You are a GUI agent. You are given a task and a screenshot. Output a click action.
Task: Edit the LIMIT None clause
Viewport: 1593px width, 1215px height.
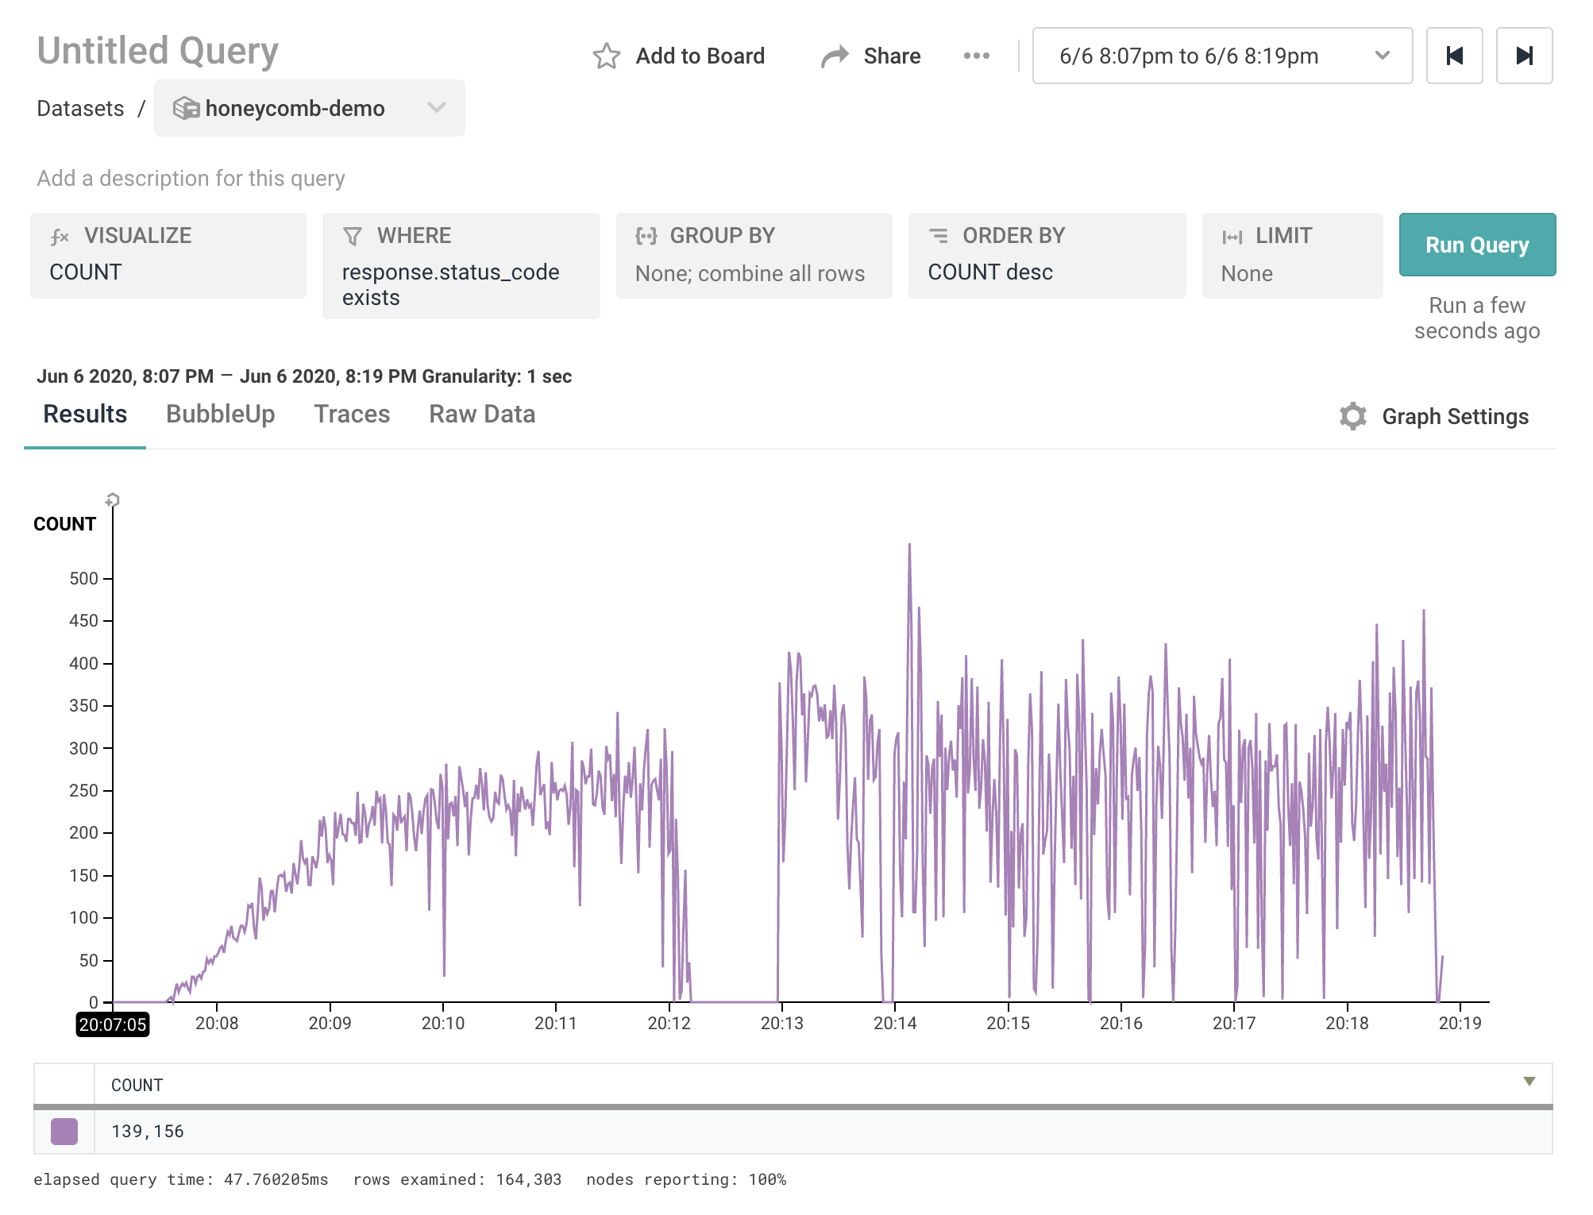tap(1293, 256)
